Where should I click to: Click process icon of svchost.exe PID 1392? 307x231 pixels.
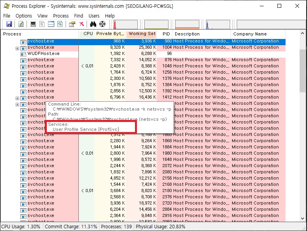[x=23, y=92]
